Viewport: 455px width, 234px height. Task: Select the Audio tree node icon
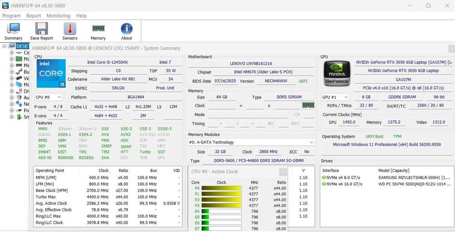(19, 98)
